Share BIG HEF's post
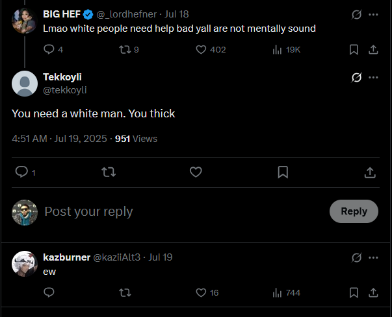Viewport: 392px width, 317px height. pyautogui.click(x=373, y=50)
